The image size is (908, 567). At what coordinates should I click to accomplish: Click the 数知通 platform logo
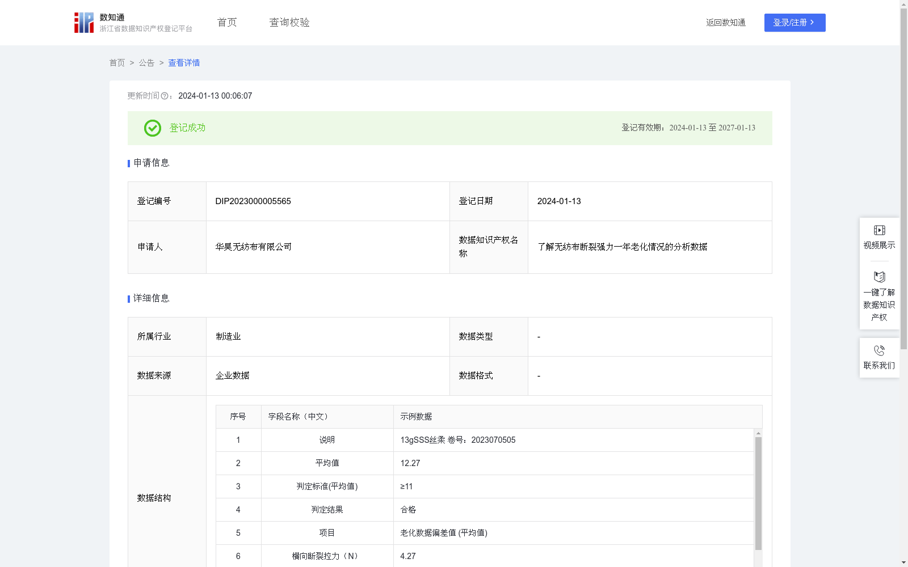133,23
